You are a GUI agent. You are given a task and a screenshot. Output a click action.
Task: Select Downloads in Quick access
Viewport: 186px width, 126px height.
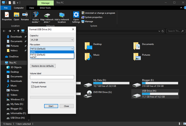pyautogui.click(x=16, y=37)
